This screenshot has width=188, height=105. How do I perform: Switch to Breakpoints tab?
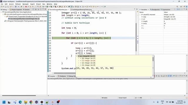(x=155, y=10)
